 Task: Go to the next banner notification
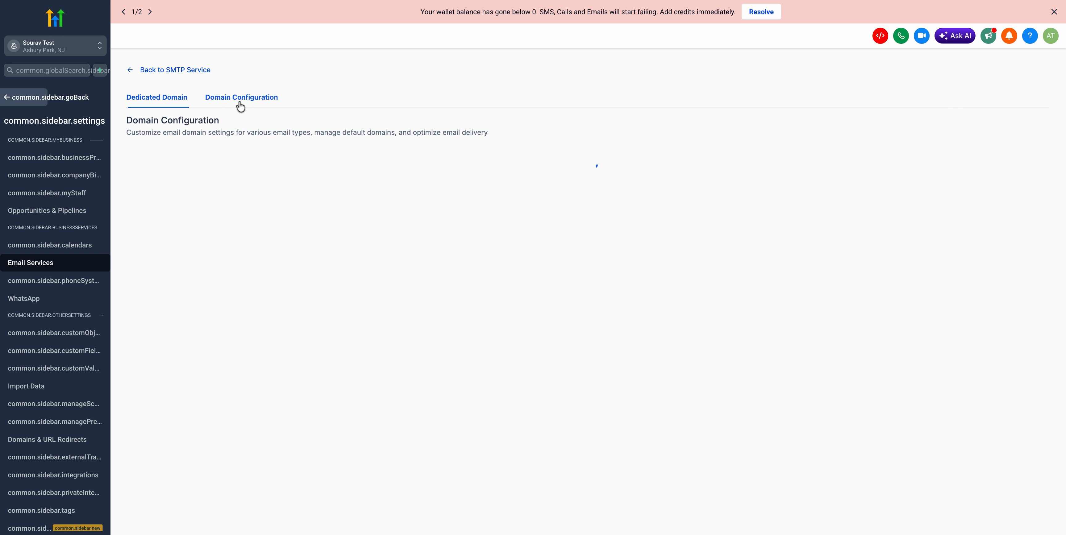pos(150,12)
